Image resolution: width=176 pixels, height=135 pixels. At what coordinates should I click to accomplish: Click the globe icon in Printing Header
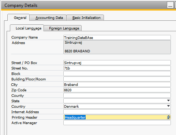coord(168,117)
